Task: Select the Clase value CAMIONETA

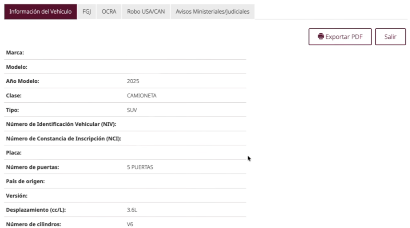Action: tap(142, 96)
